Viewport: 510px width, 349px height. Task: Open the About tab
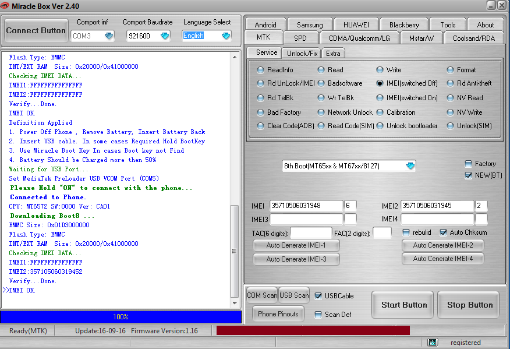(486, 24)
